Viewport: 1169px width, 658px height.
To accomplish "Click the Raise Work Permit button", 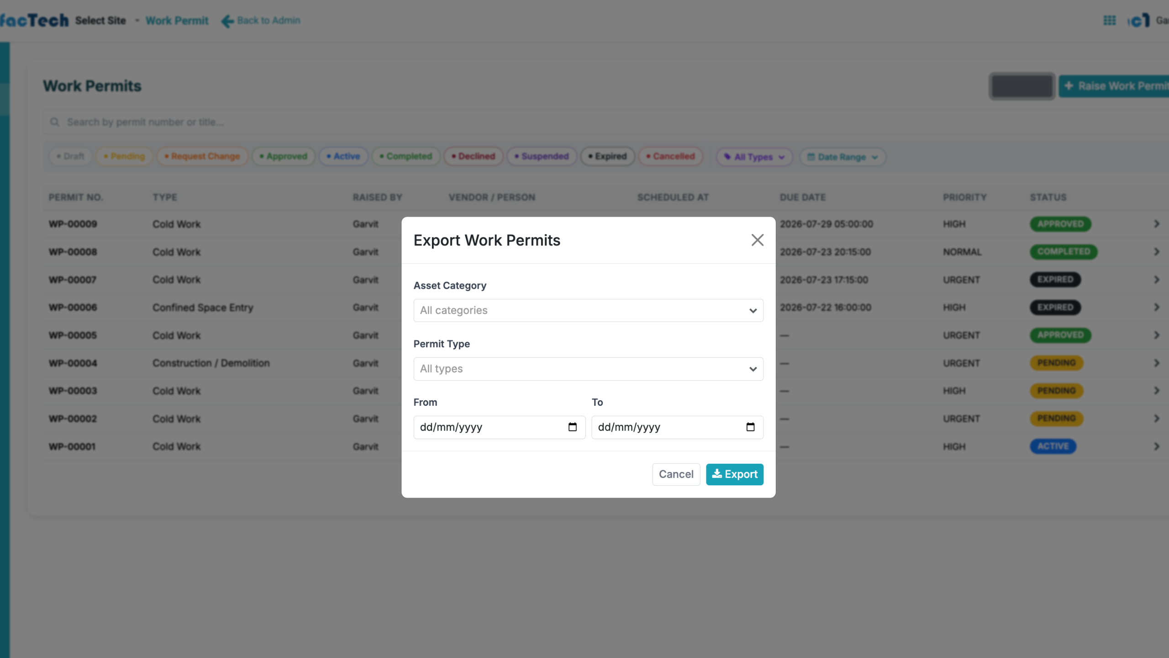I will pyautogui.click(x=1114, y=86).
